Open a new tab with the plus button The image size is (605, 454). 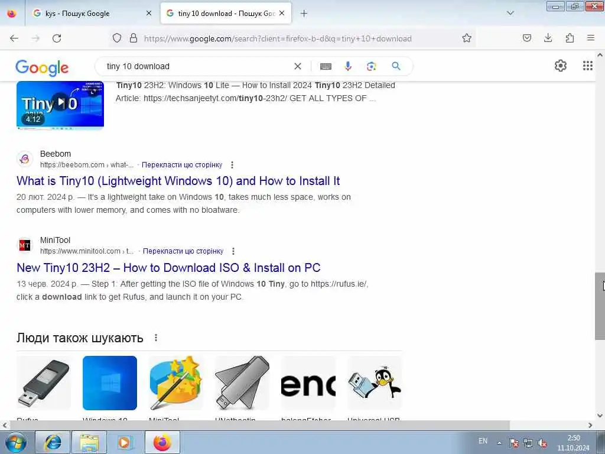(304, 14)
